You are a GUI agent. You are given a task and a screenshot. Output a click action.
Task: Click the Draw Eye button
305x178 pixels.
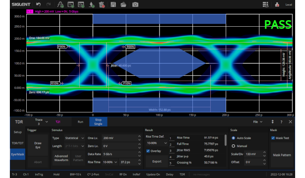(x=38, y=145)
